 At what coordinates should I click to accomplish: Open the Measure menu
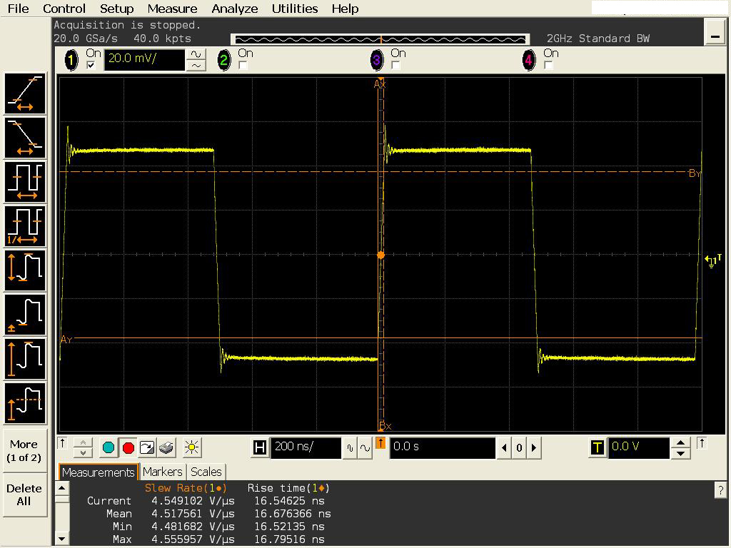[172, 9]
